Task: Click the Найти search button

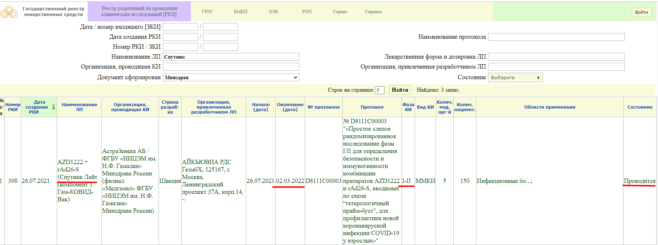Action: [x=400, y=90]
